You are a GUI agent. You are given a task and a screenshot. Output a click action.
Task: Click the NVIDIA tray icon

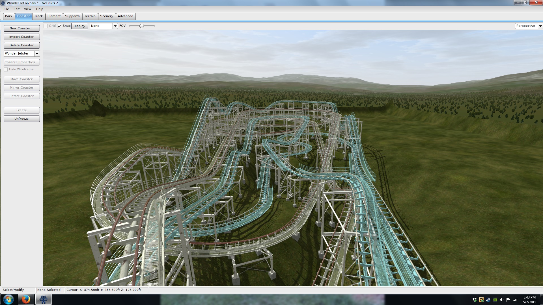point(495,300)
